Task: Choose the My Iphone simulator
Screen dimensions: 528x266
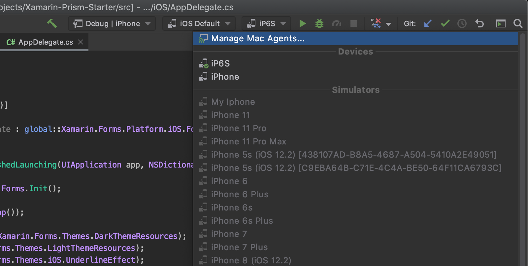Action: (355, 102)
